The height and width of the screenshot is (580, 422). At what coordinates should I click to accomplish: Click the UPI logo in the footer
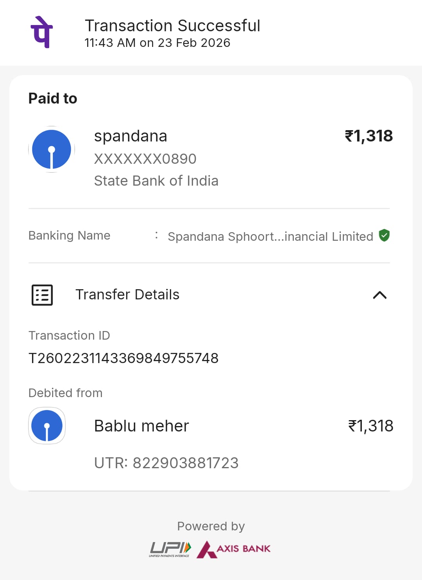(170, 549)
